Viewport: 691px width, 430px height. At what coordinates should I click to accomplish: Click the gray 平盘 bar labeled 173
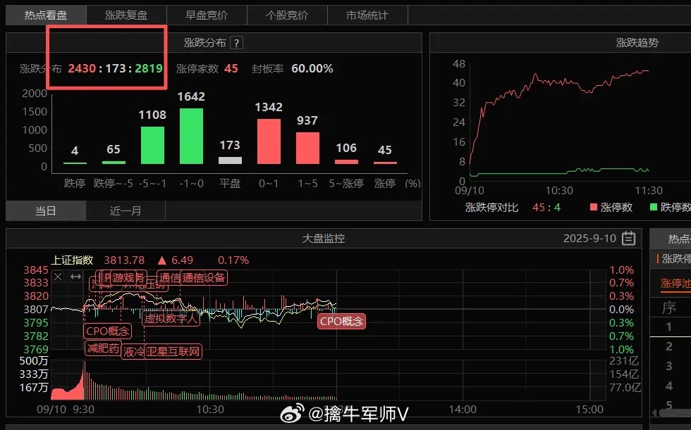click(230, 160)
